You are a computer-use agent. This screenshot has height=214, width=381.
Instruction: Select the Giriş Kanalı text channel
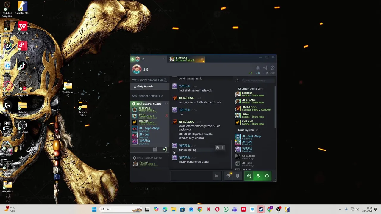(x=150, y=86)
